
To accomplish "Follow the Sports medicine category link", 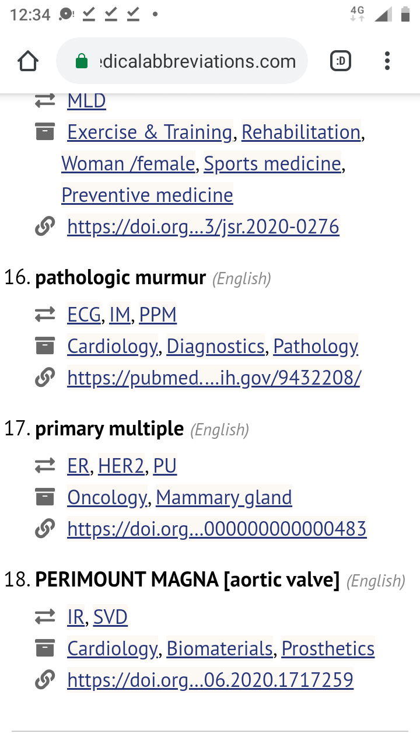I will (x=272, y=164).
